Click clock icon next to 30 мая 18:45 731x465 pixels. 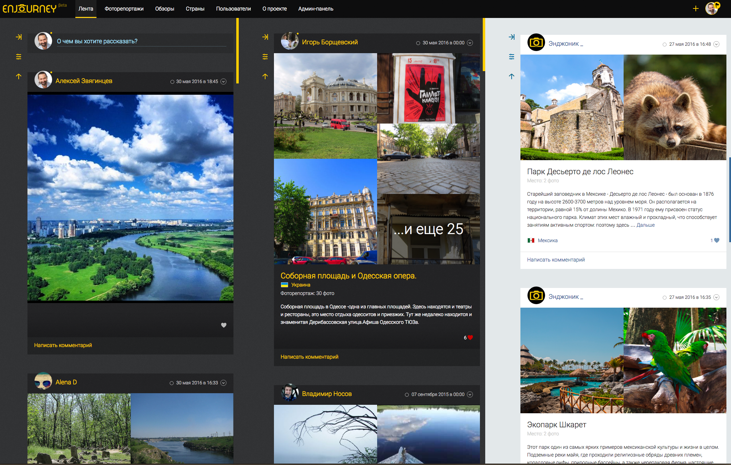click(172, 82)
